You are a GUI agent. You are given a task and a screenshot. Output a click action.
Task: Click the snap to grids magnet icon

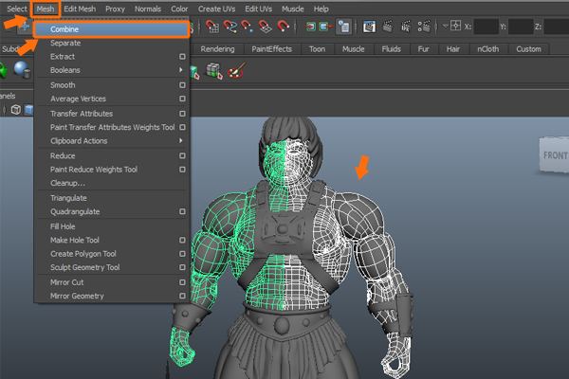tap(211, 27)
